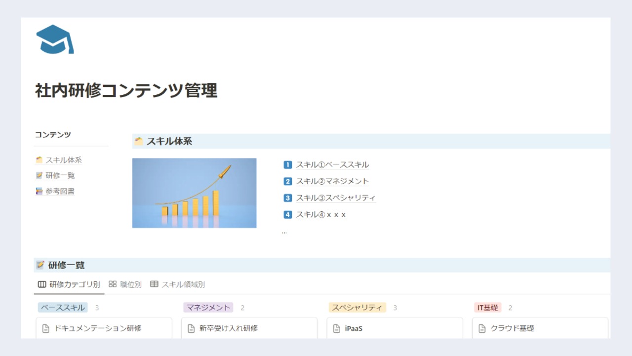Click the count 3 beside スペシャリティ
Image resolution: width=632 pixels, height=356 pixels.
(395, 308)
